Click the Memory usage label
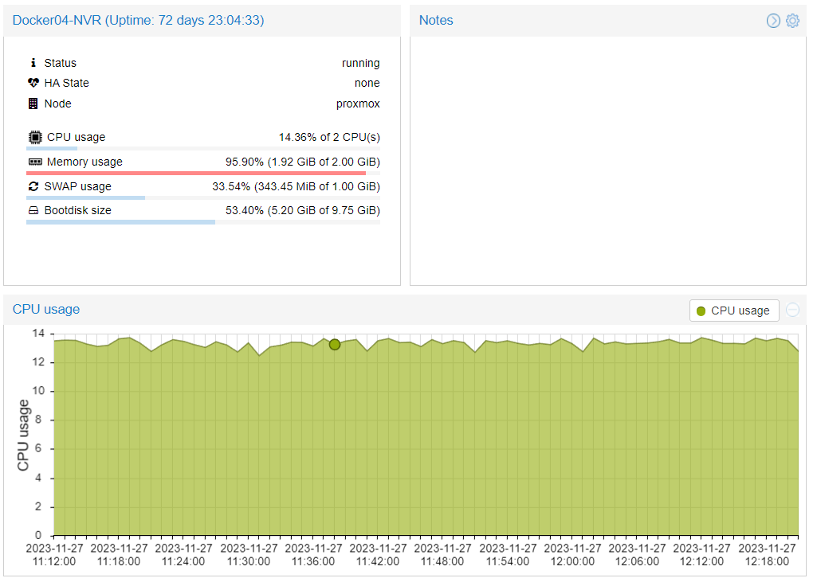Screen dimensions: 817x582 (x=84, y=162)
